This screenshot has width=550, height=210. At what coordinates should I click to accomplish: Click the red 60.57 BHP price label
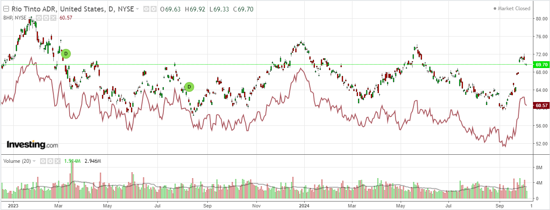click(x=541, y=105)
